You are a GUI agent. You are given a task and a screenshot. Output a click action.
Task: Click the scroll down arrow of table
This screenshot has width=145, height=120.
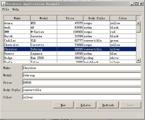pos(138,60)
